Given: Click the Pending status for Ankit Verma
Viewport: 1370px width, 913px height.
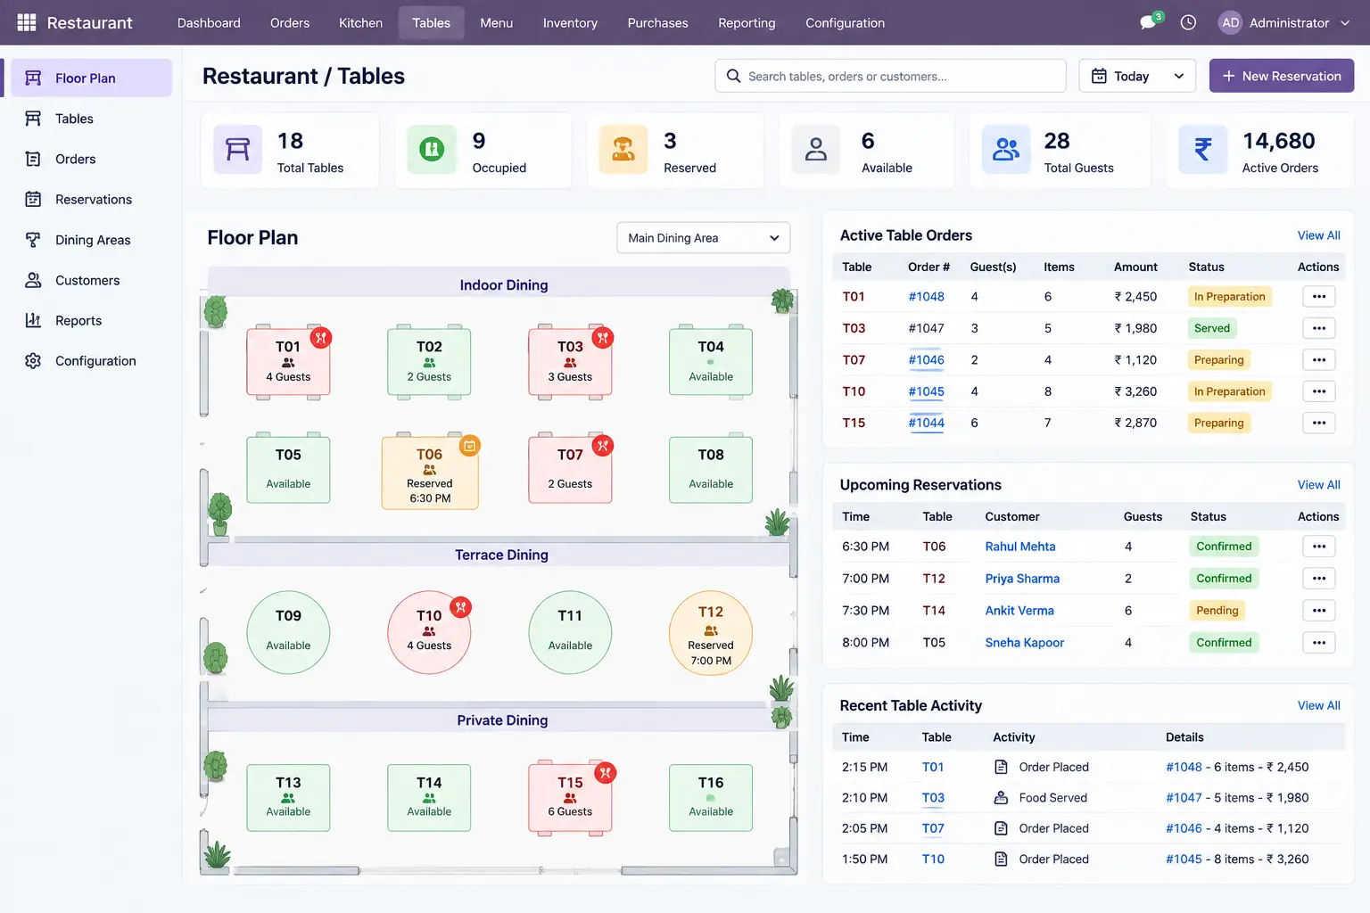Looking at the screenshot, I should [x=1217, y=611].
